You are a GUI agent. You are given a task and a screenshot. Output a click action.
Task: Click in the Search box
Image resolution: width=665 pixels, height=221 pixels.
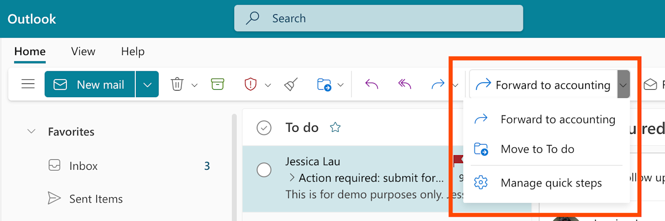pos(379,18)
